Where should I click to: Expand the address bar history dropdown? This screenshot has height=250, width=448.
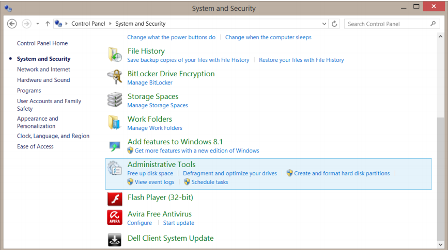coord(325,24)
